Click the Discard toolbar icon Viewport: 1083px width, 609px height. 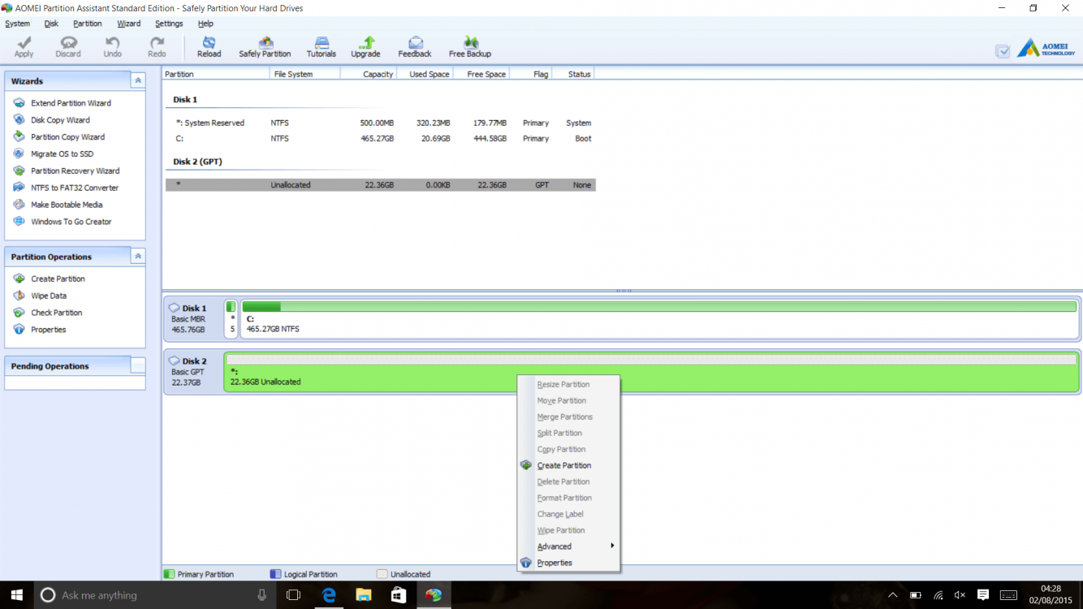[68, 42]
